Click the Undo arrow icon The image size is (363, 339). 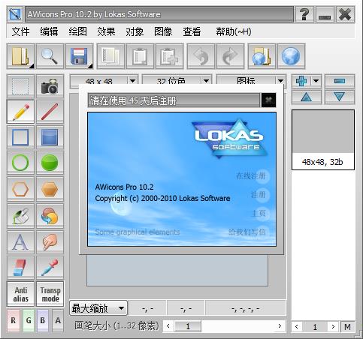pyautogui.click(x=201, y=56)
